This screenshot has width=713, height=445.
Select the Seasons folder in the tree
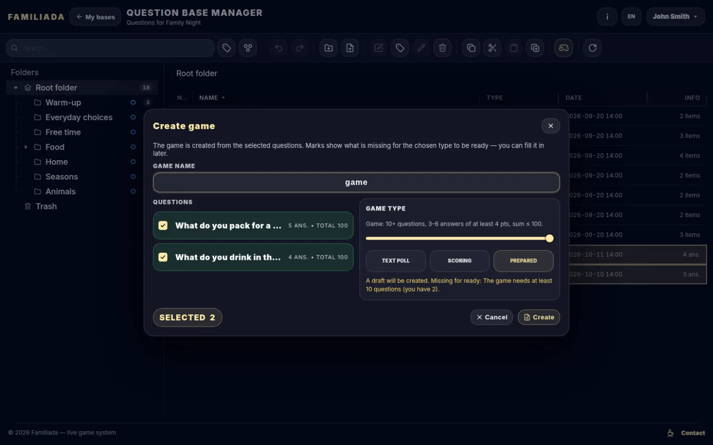point(62,176)
